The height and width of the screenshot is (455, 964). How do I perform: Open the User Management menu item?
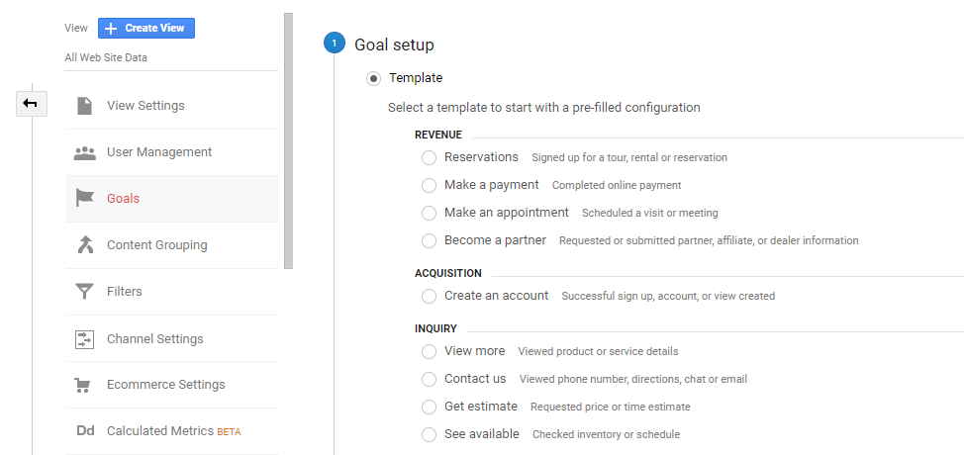tap(159, 152)
